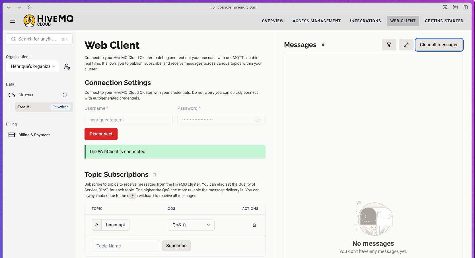Go forward using browser forward arrow
Screen dimensions: 475x258
[19, 7]
